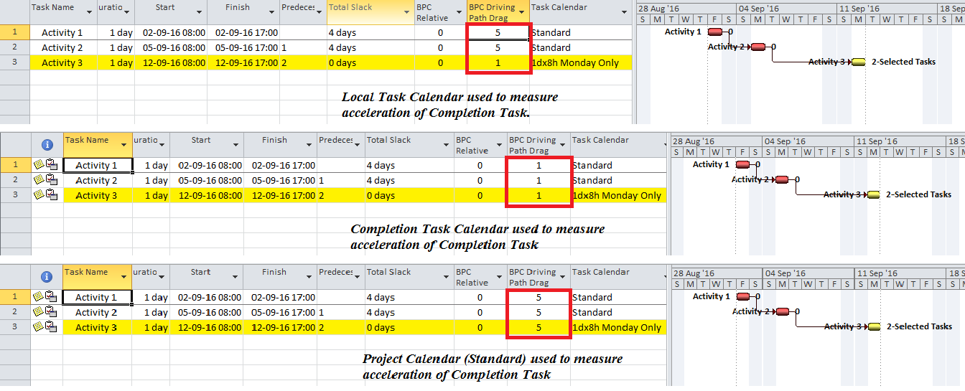Select row header 3 in the top grid
Viewport: 965px width, 391px height.
coord(15,62)
